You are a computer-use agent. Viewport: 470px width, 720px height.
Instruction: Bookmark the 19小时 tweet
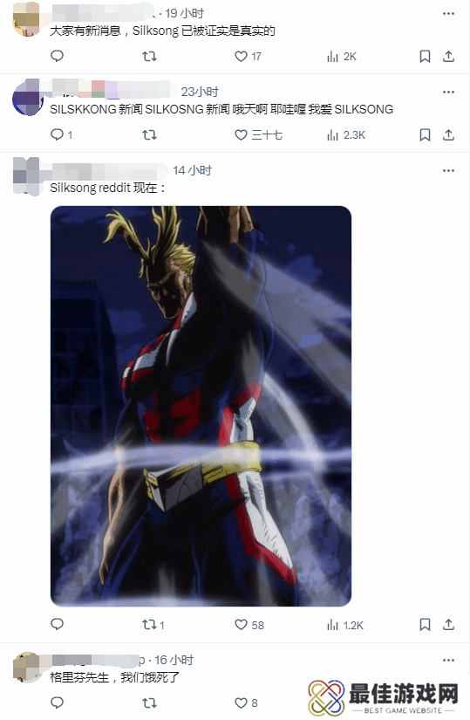[425, 57]
